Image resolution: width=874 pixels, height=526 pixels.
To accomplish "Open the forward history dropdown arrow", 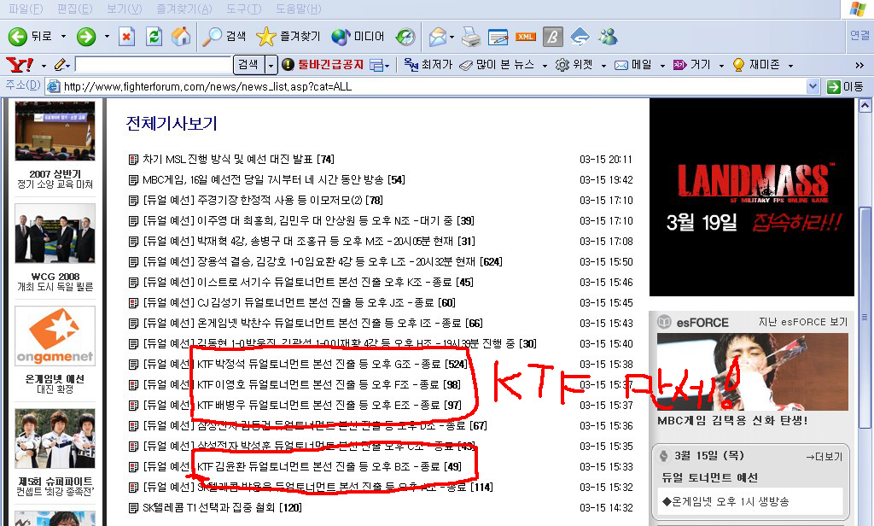I will [x=107, y=37].
